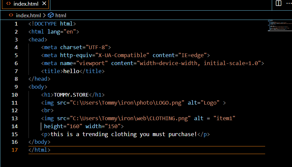This screenshot has height=167, width=292.
Task: Click the file-type icon in the index.html tab
Action: click(8, 4)
